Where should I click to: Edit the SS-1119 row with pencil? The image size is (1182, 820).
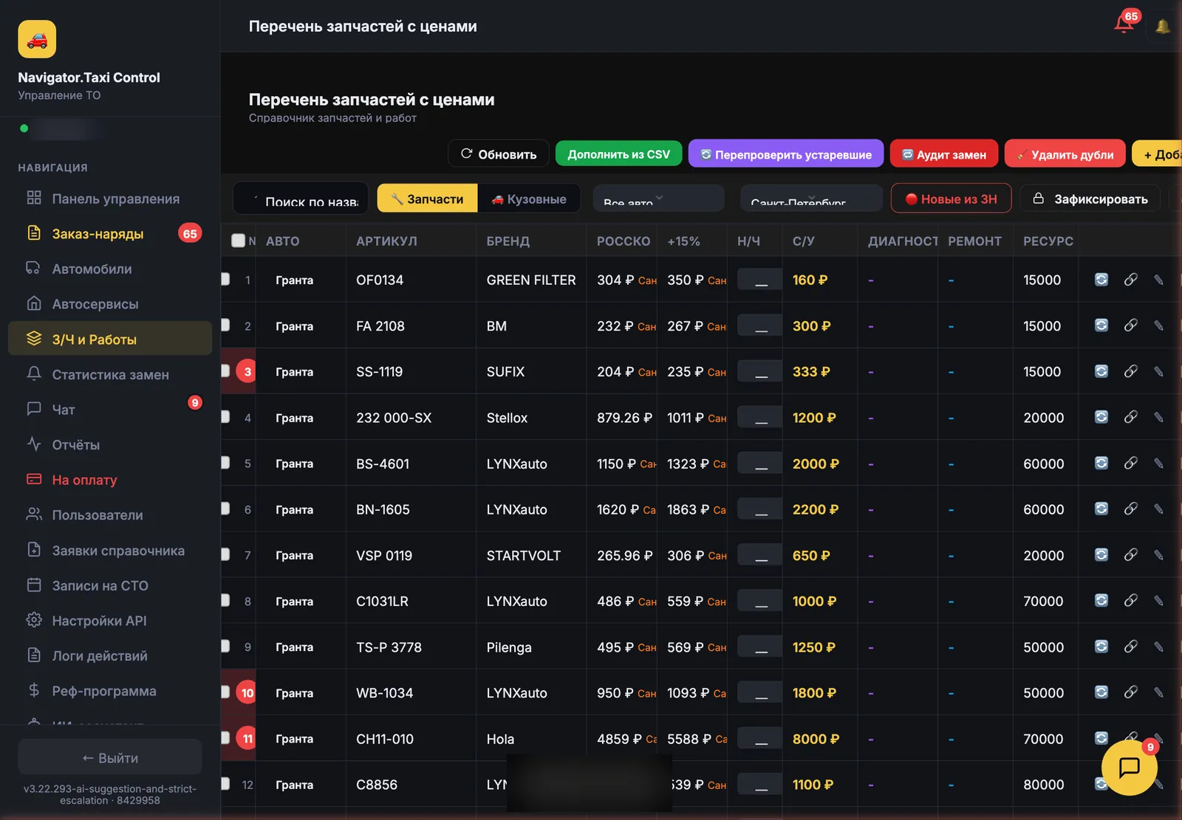point(1158,371)
